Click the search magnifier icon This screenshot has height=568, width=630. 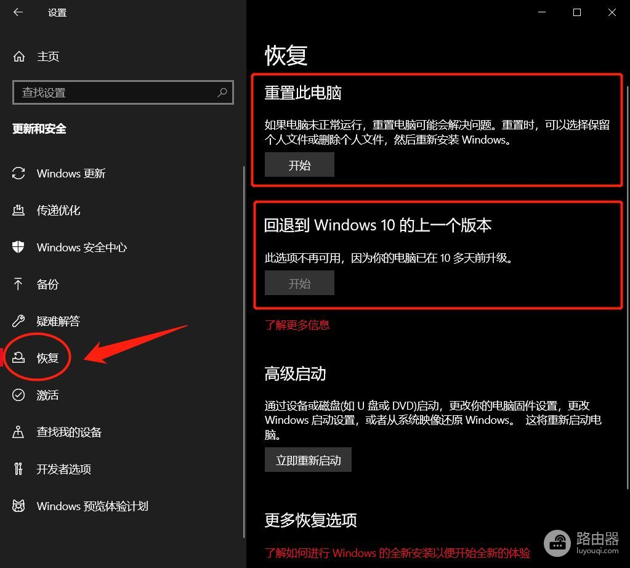tap(222, 92)
